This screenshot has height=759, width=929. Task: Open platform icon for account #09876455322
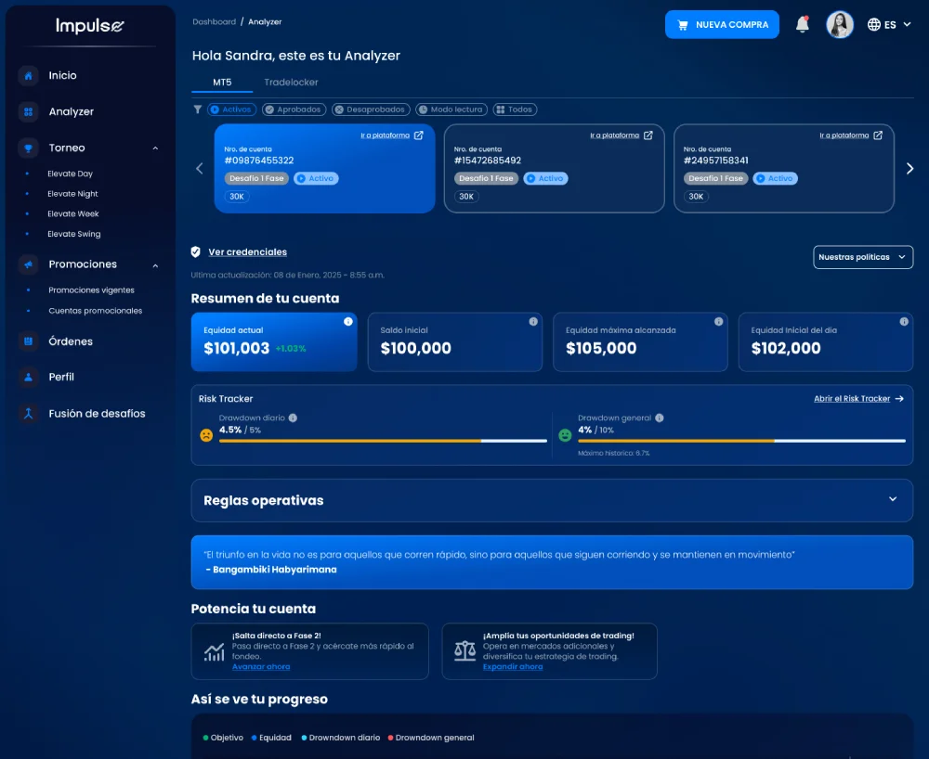418,135
